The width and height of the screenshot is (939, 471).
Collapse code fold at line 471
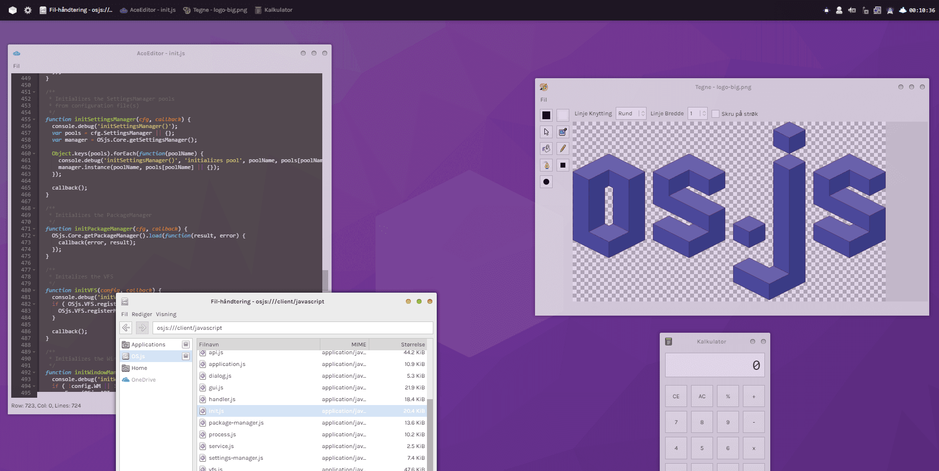pos(34,229)
